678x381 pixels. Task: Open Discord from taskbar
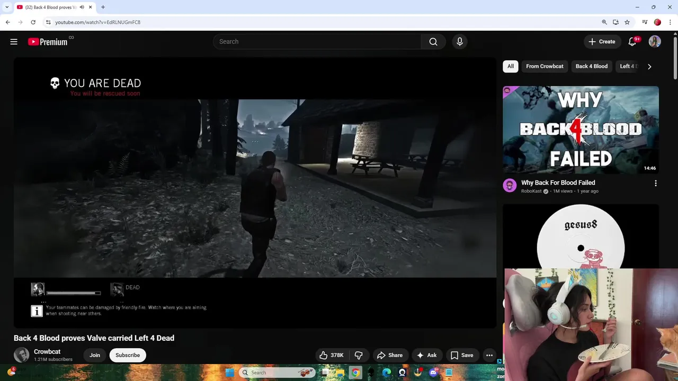pos(433,373)
